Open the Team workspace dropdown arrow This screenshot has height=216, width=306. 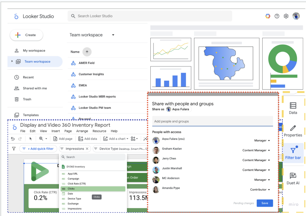point(113,35)
